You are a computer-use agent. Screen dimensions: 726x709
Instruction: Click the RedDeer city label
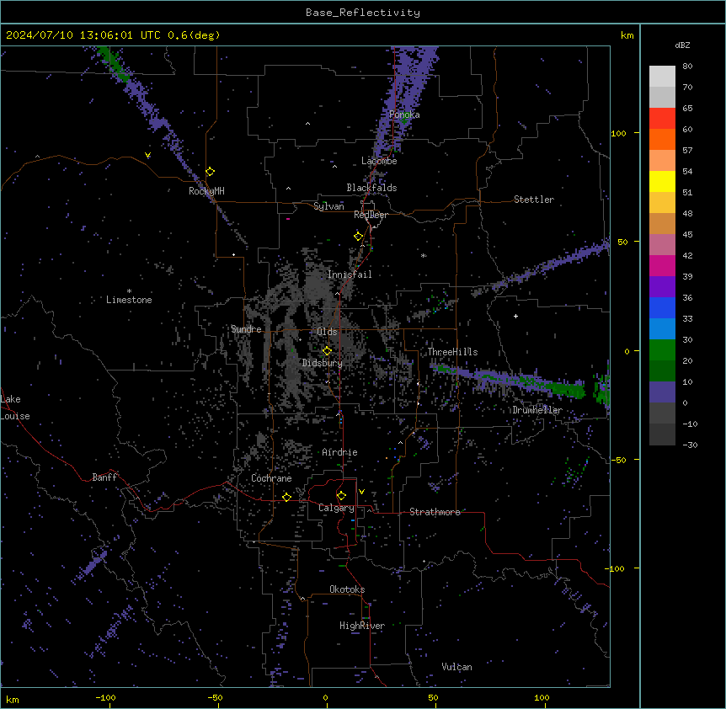pyautogui.click(x=371, y=215)
